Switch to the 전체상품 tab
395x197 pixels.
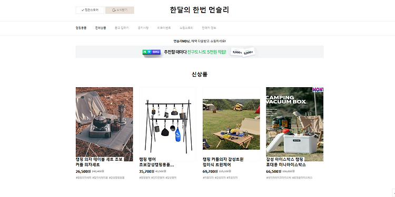(101, 28)
